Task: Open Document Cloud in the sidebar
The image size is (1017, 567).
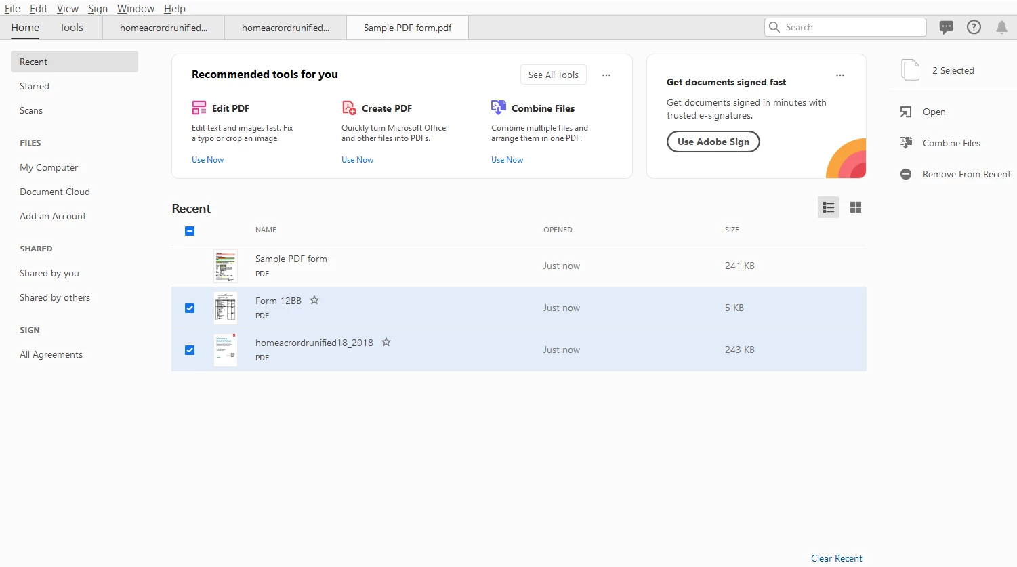Action: [55, 192]
